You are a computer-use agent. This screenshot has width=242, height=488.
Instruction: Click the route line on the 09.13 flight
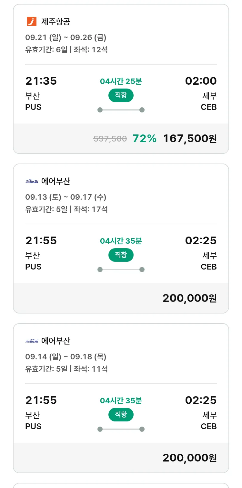click(121, 270)
